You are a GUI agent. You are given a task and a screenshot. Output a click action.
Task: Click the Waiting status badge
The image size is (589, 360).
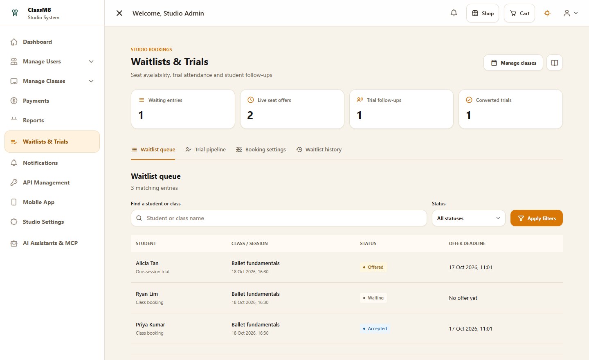[373, 298]
